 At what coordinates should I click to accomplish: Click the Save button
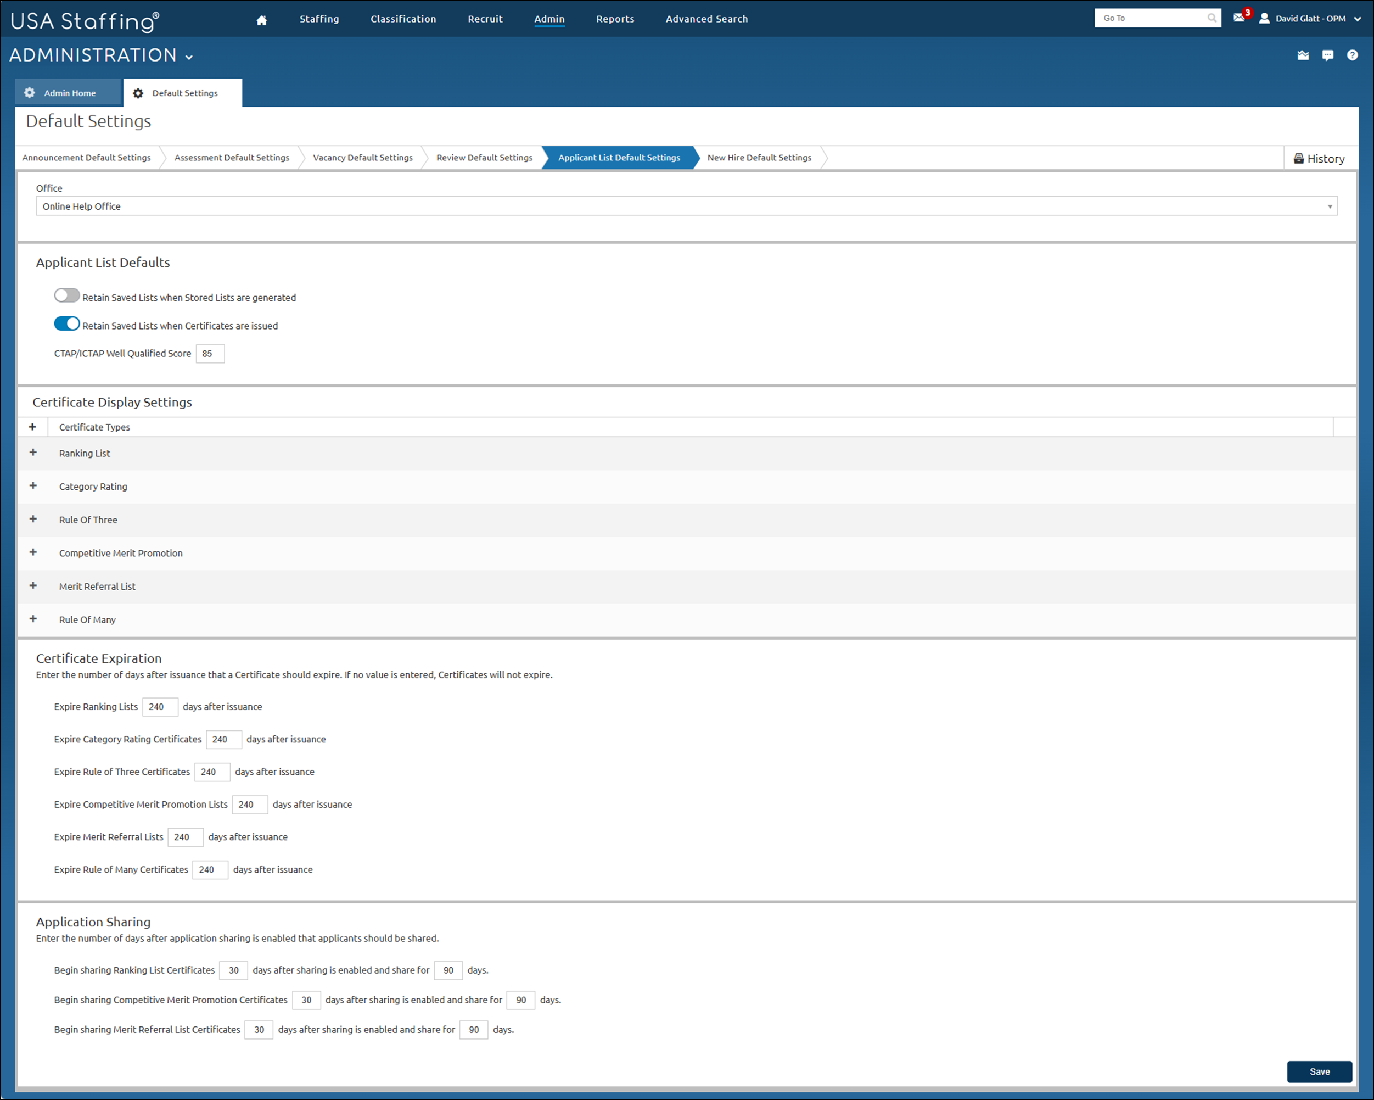pyautogui.click(x=1319, y=1072)
